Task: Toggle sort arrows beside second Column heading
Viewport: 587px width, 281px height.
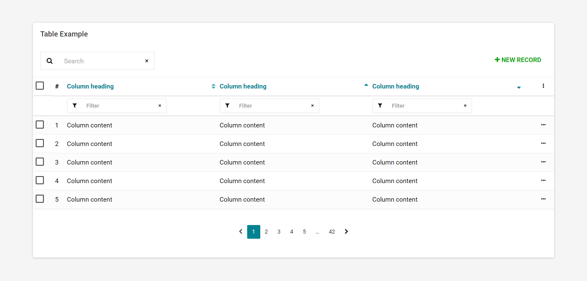Action: 213,86
